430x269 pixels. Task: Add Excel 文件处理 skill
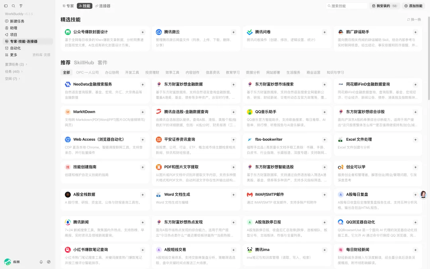[415, 140]
